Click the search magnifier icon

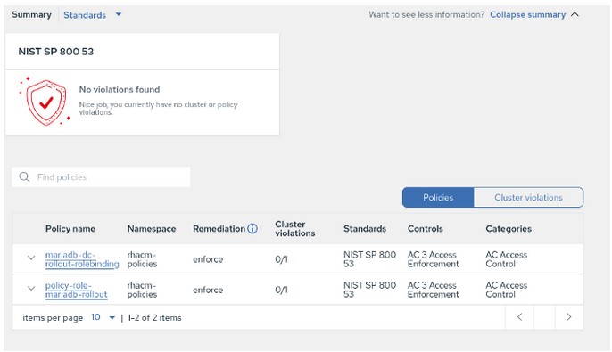[24, 177]
